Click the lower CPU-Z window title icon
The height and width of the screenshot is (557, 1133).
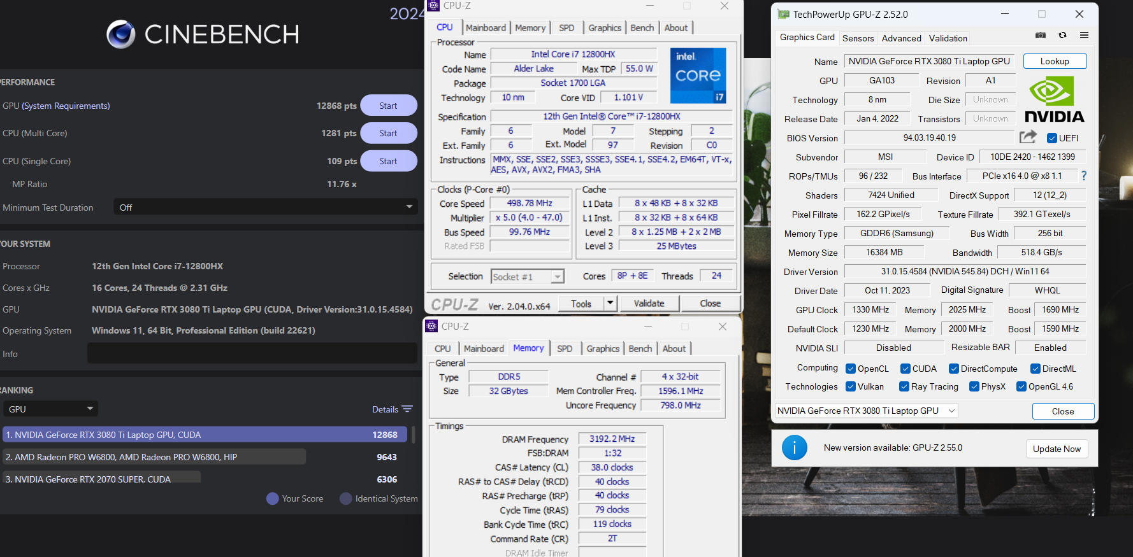(x=431, y=326)
